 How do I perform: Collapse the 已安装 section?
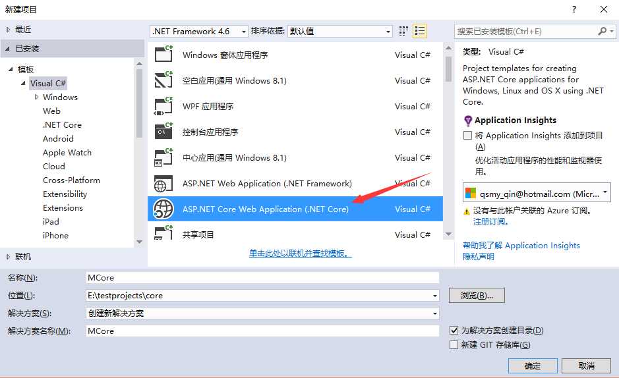click(x=8, y=49)
